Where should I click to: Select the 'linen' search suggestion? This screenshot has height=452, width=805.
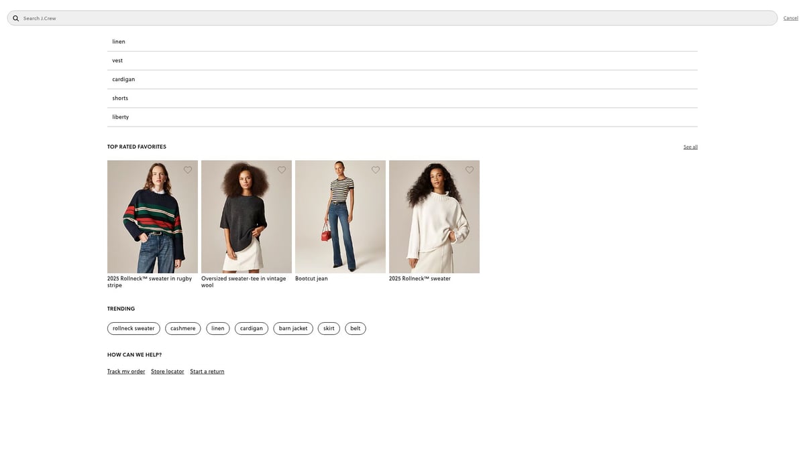119,42
